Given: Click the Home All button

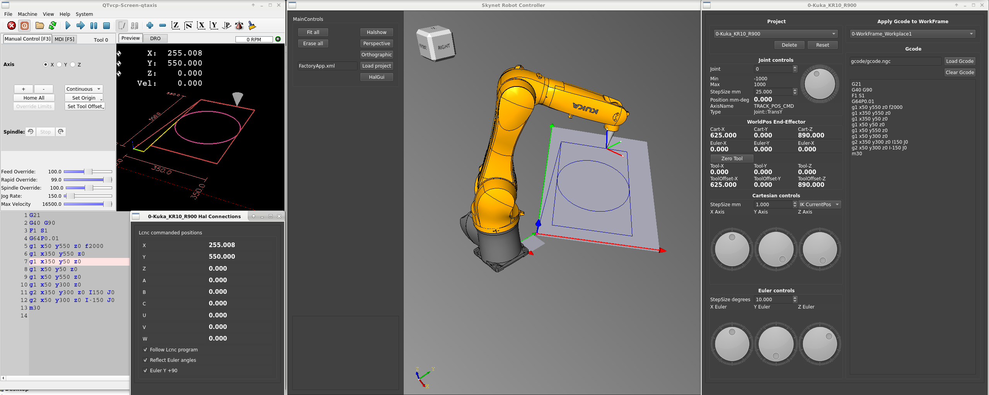Looking at the screenshot, I should tap(34, 98).
